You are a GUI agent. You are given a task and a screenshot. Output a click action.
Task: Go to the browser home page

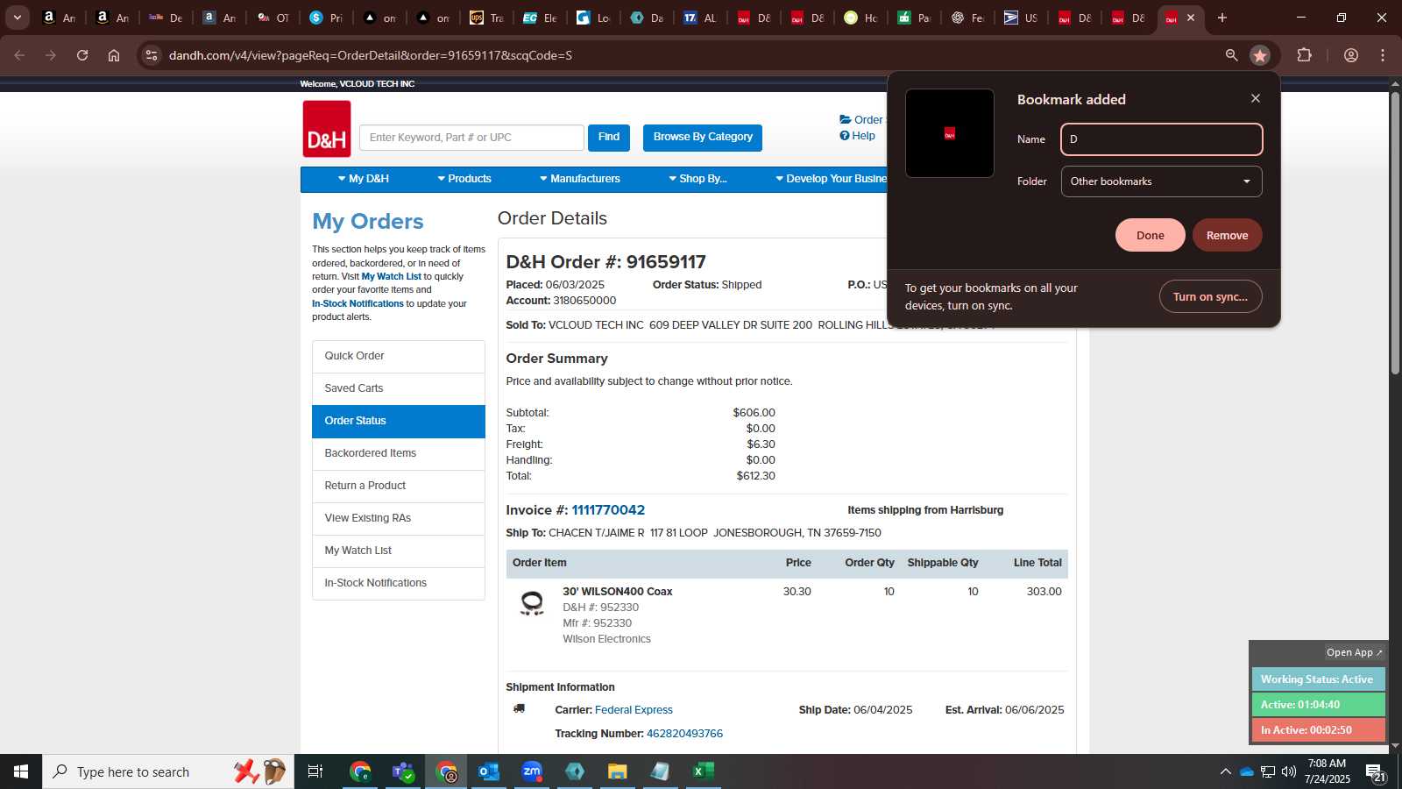click(114, 55)
